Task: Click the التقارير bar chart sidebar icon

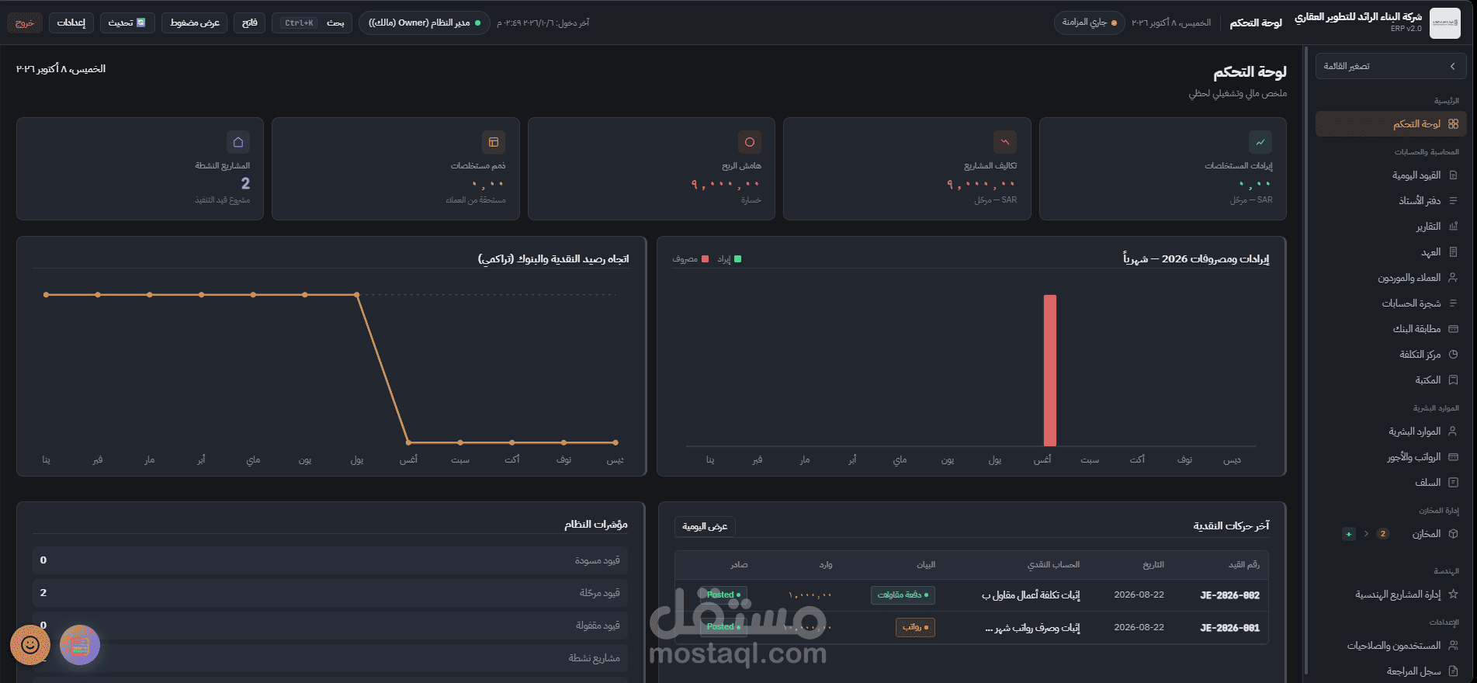Action: click(1453, 227)
